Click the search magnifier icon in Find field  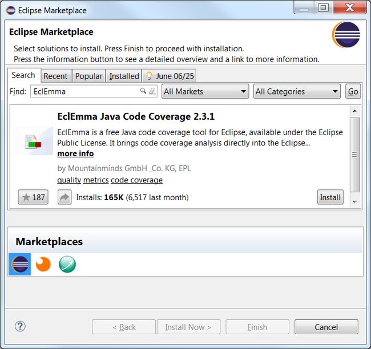pyautogui.click(x=143, y=91)
